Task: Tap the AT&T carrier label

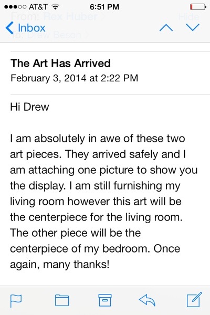Action: click(38, 7)
